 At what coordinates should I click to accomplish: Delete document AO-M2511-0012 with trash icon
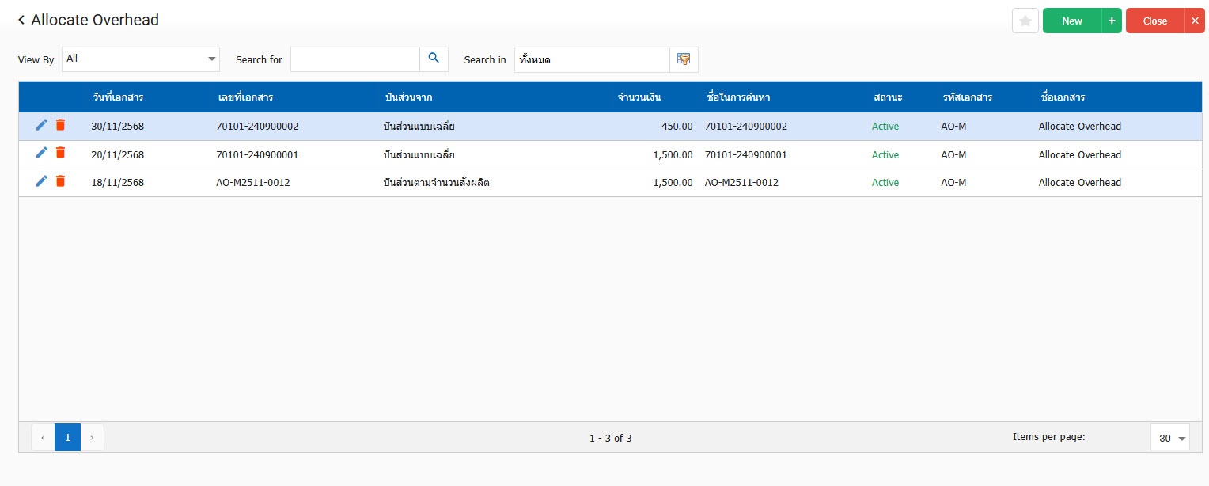click(x=60, y=181)
